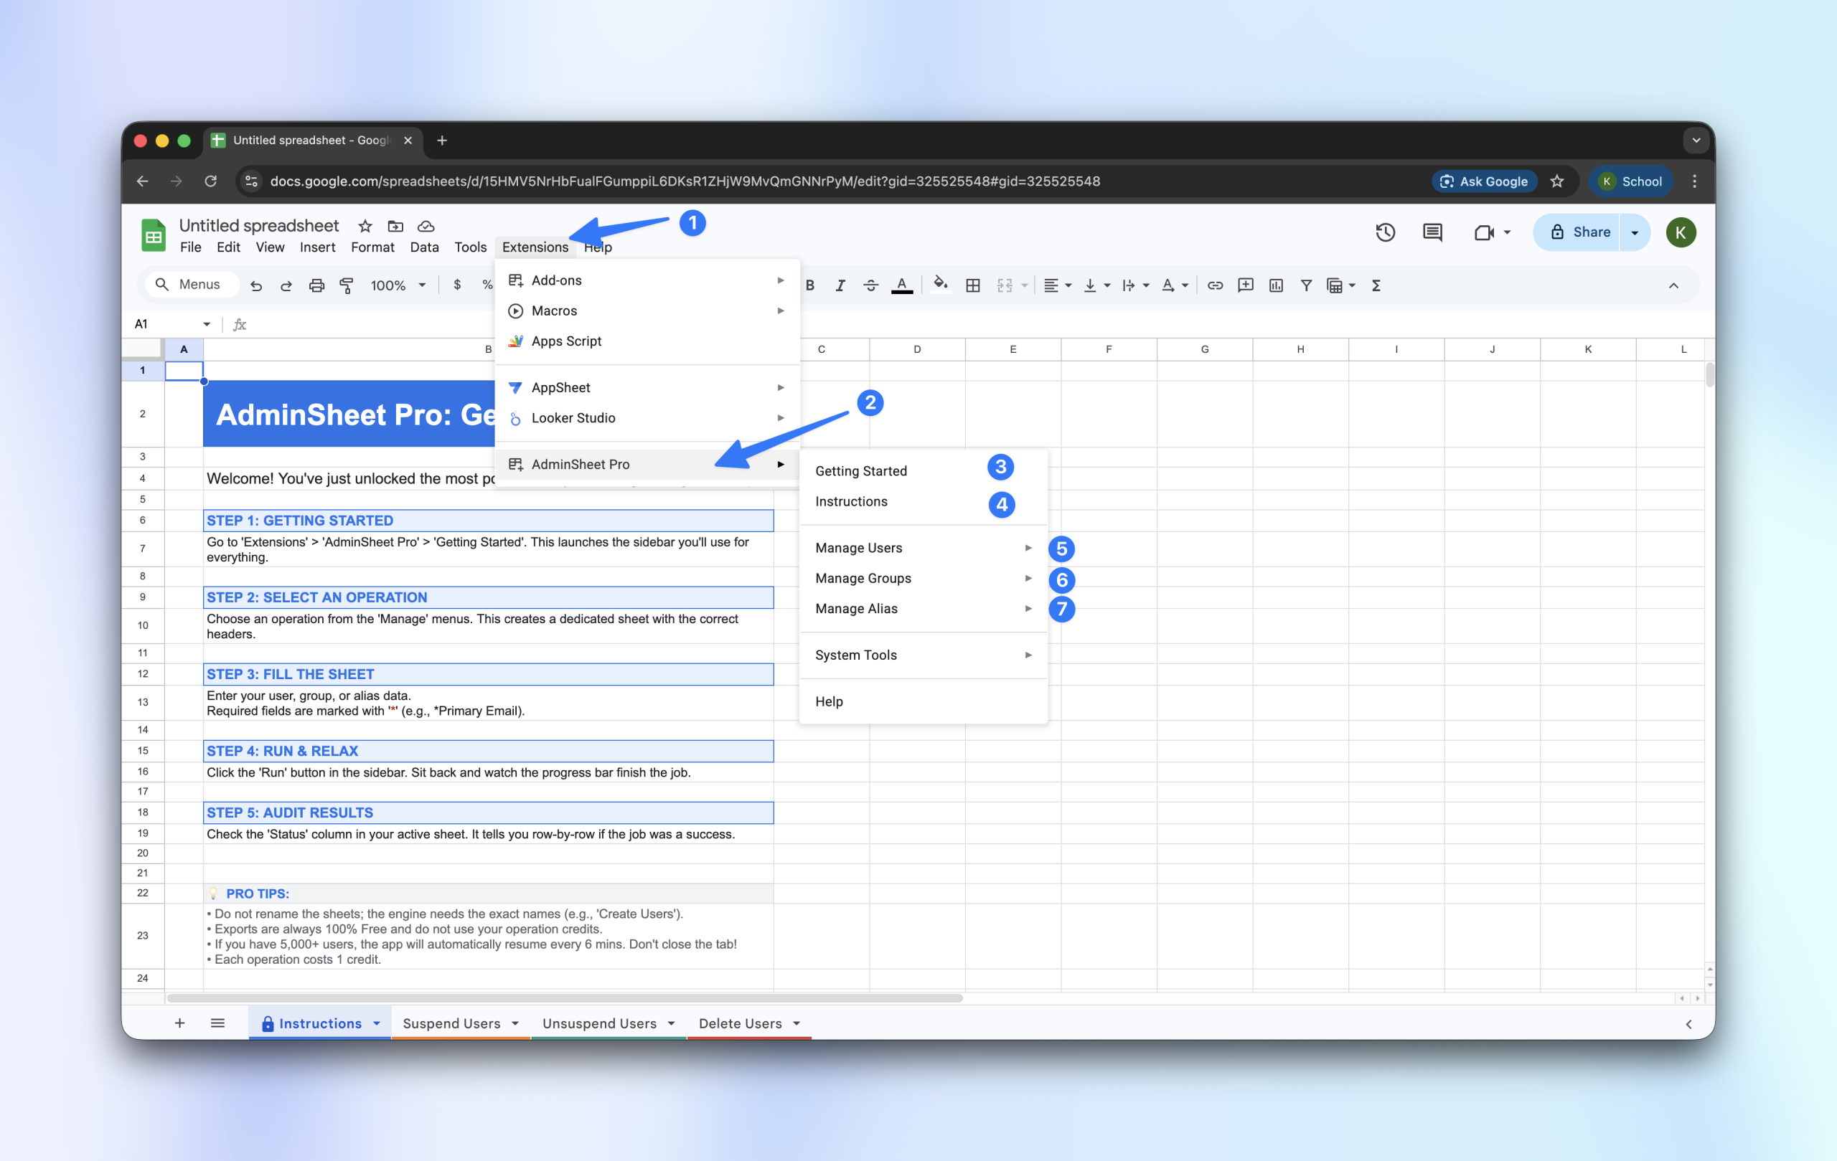Toggle strikethrough formatting button
1837x1161 pixels.
870,285
